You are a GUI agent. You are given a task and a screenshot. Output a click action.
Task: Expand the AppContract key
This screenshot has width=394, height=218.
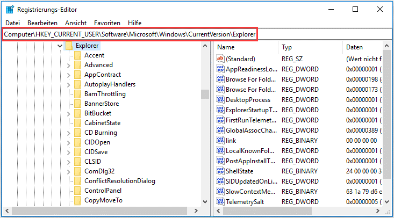pyautogui.click(x=69, y=75)
